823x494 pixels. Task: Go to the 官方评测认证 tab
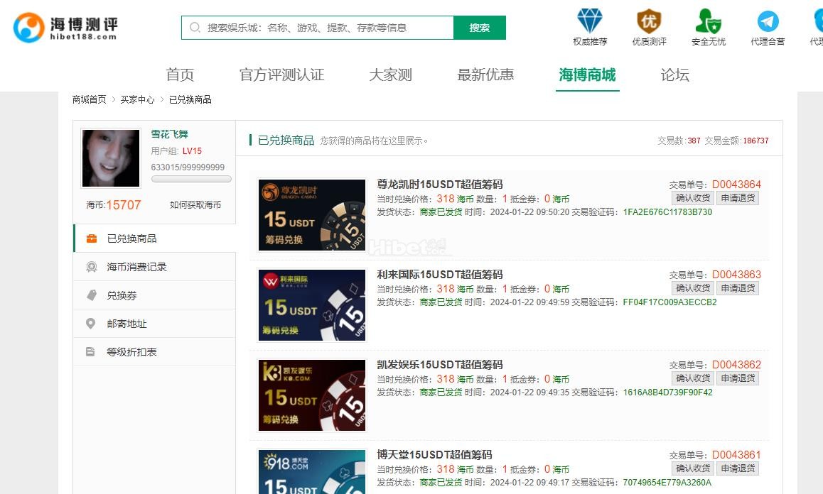281,75
